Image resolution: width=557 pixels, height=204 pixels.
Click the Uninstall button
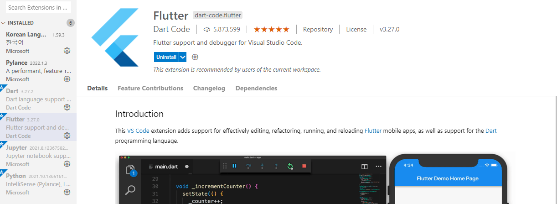coord(166,57)
